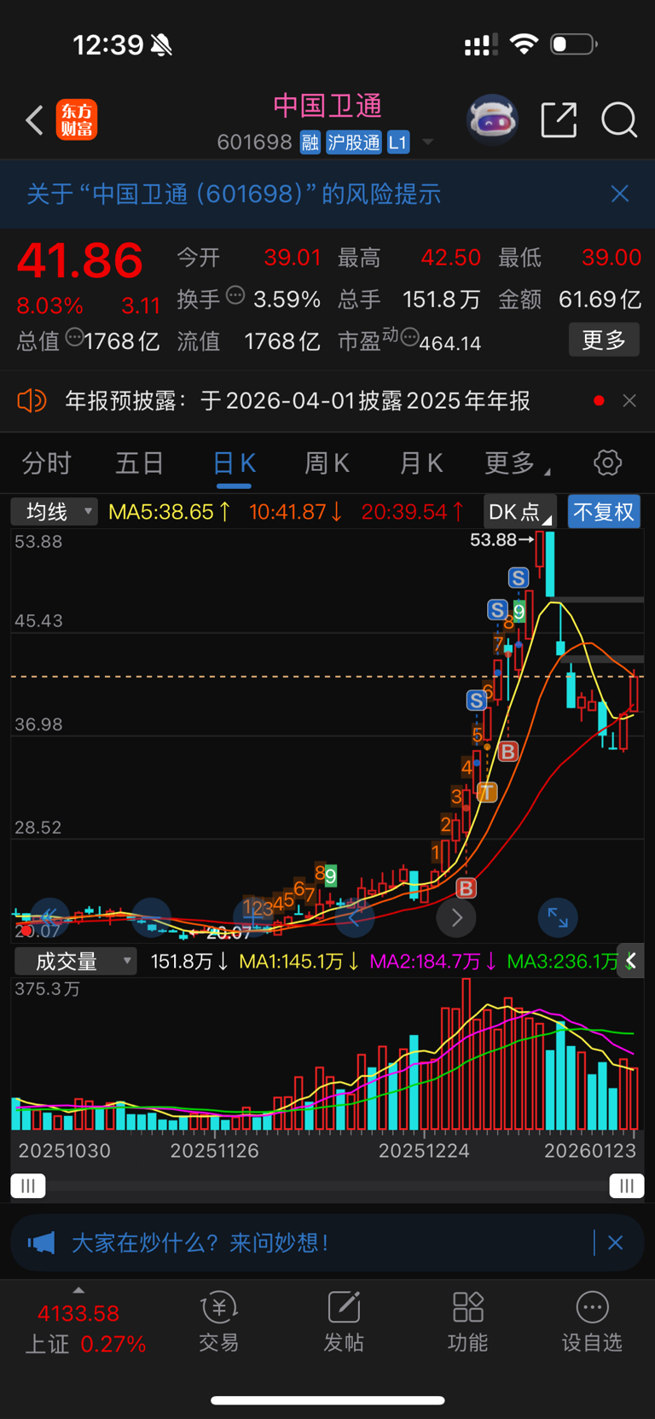This screenshot has width=655, height=1419.
Task: Tap the 市盈 info circle icon
Action: point(409,338)
